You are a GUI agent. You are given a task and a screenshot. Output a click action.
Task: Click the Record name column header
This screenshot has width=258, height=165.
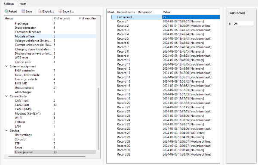click(126, 12)
